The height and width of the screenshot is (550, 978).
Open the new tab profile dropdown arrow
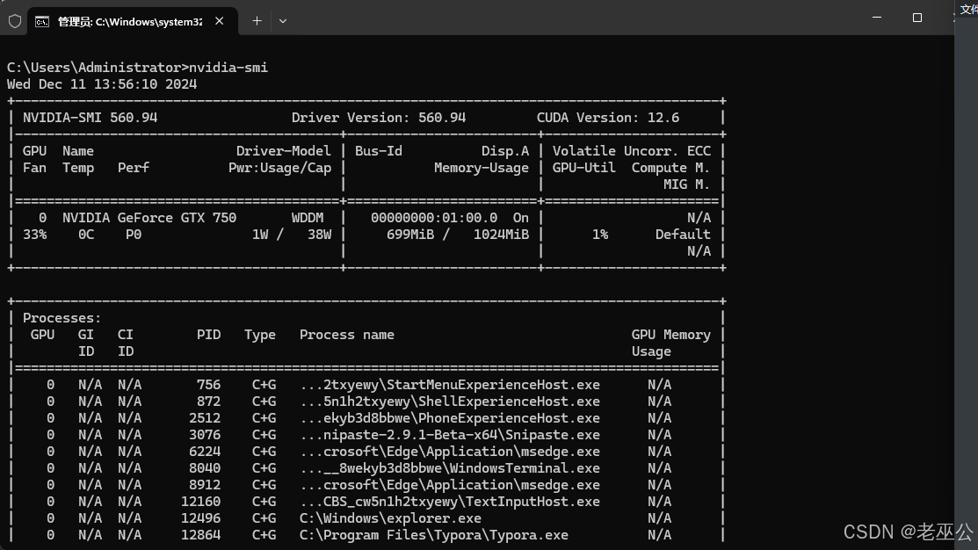click(x=283, y=21)
